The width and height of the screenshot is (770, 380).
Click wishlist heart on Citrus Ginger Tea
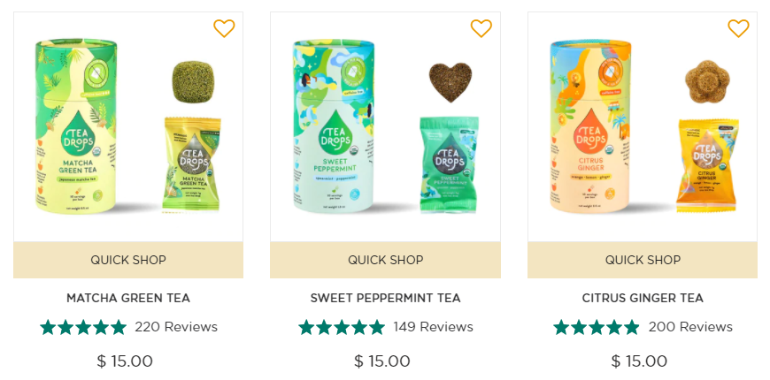[738, 28]
